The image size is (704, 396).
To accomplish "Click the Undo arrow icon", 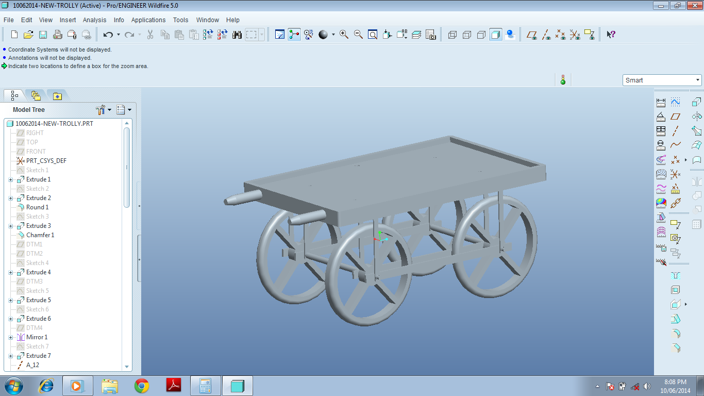I will pyautogui.click(x=108, y=35).
